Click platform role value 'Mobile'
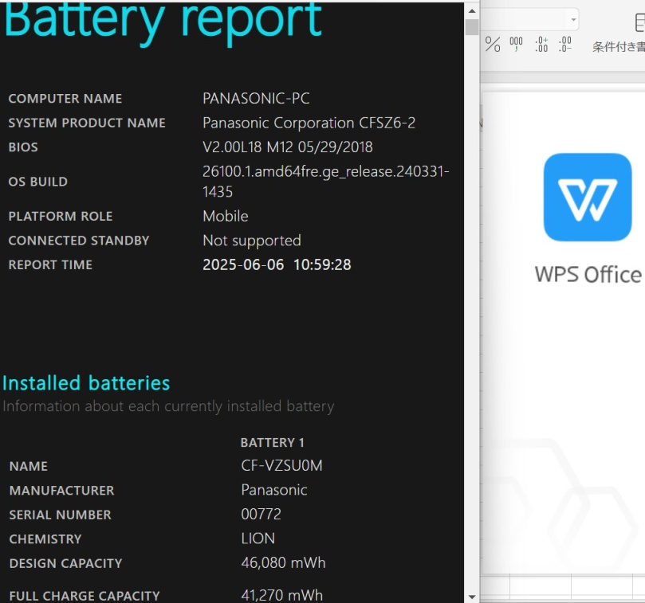 pyautogui.click(x=226, y=216)
